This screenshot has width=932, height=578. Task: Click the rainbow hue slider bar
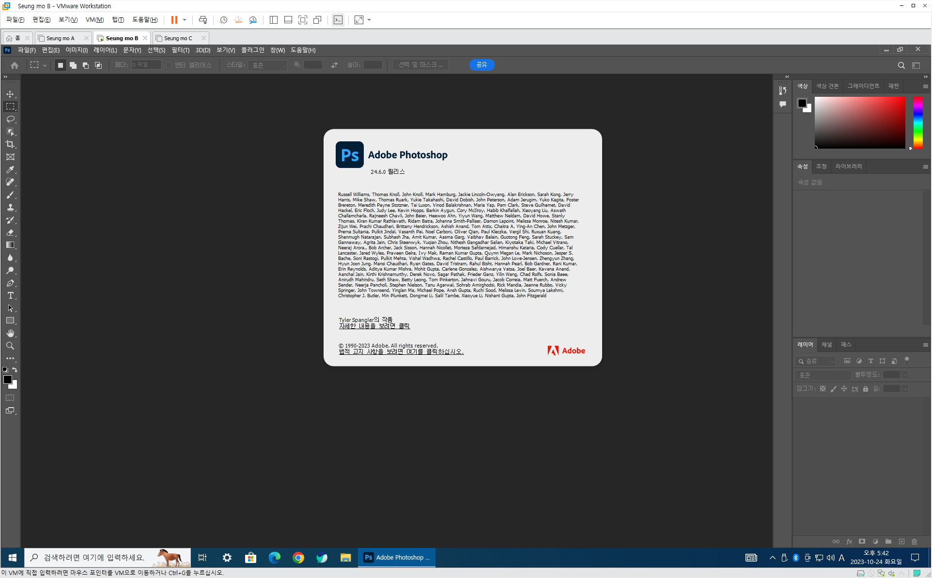[x=917, y=122]
